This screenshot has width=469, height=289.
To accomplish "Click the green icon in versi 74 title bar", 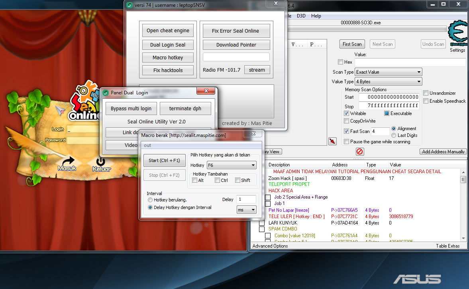I will coord(130,5).
